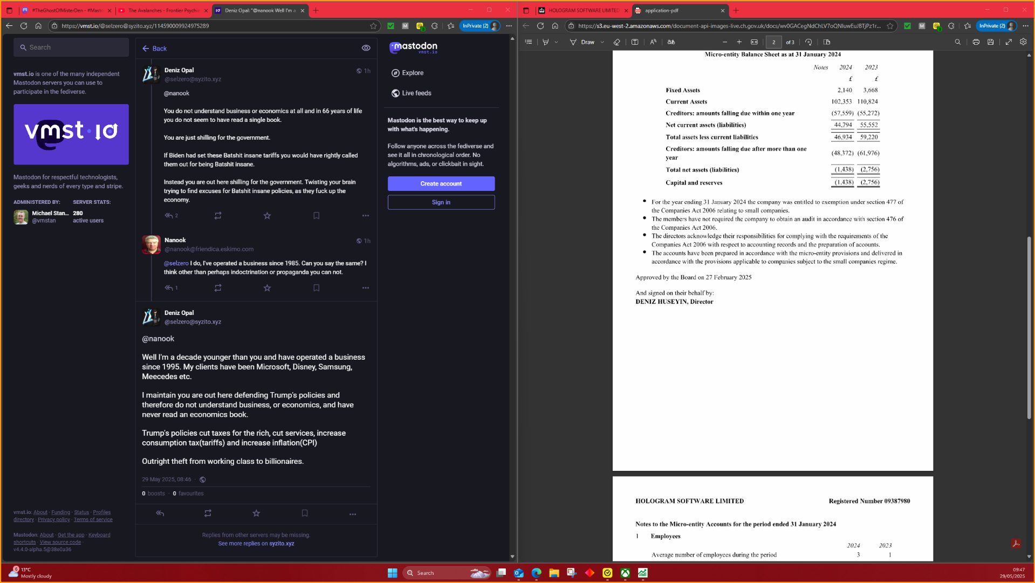Click the Sign in button
This screenshot has height=583, width=1035.
441,202
